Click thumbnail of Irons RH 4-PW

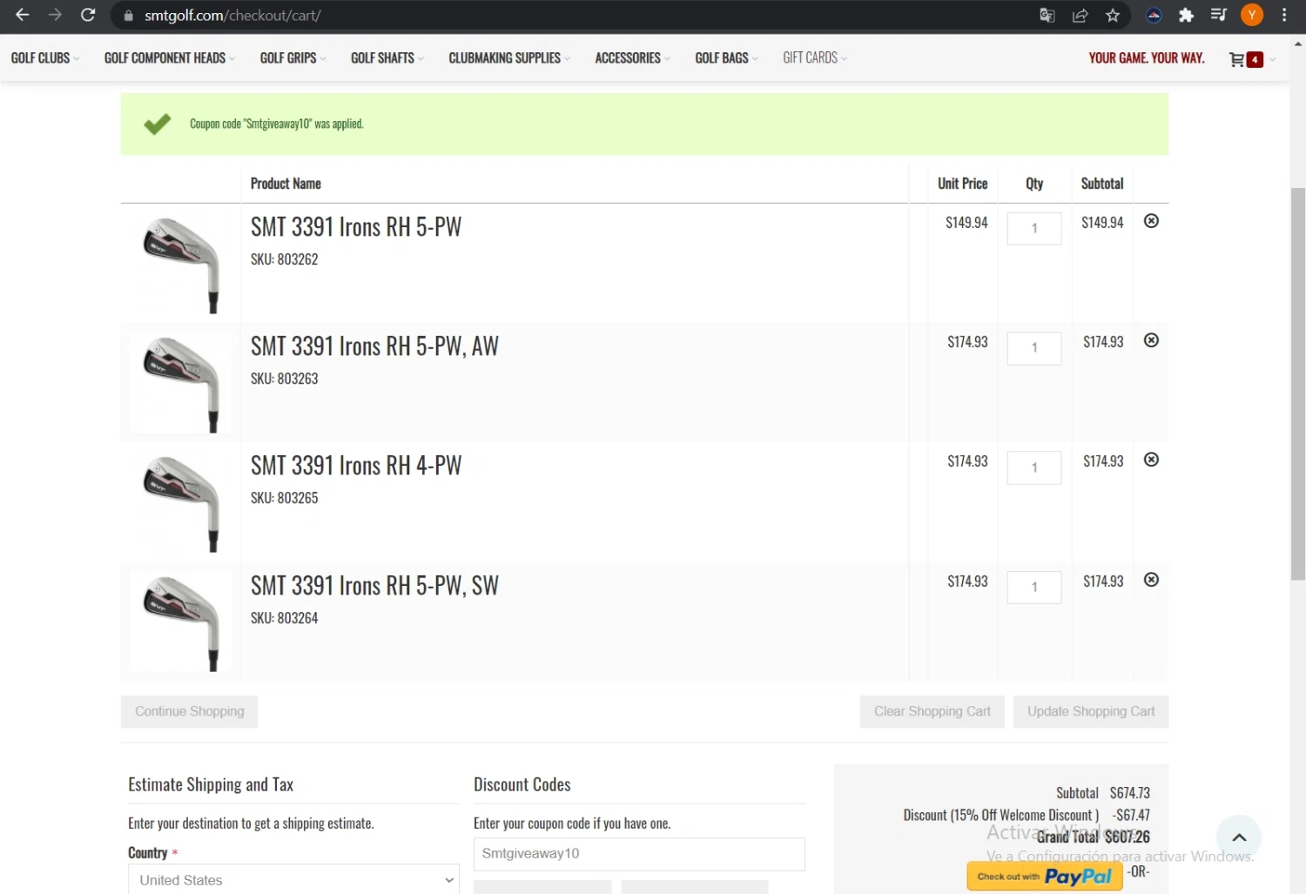(181, 502)
